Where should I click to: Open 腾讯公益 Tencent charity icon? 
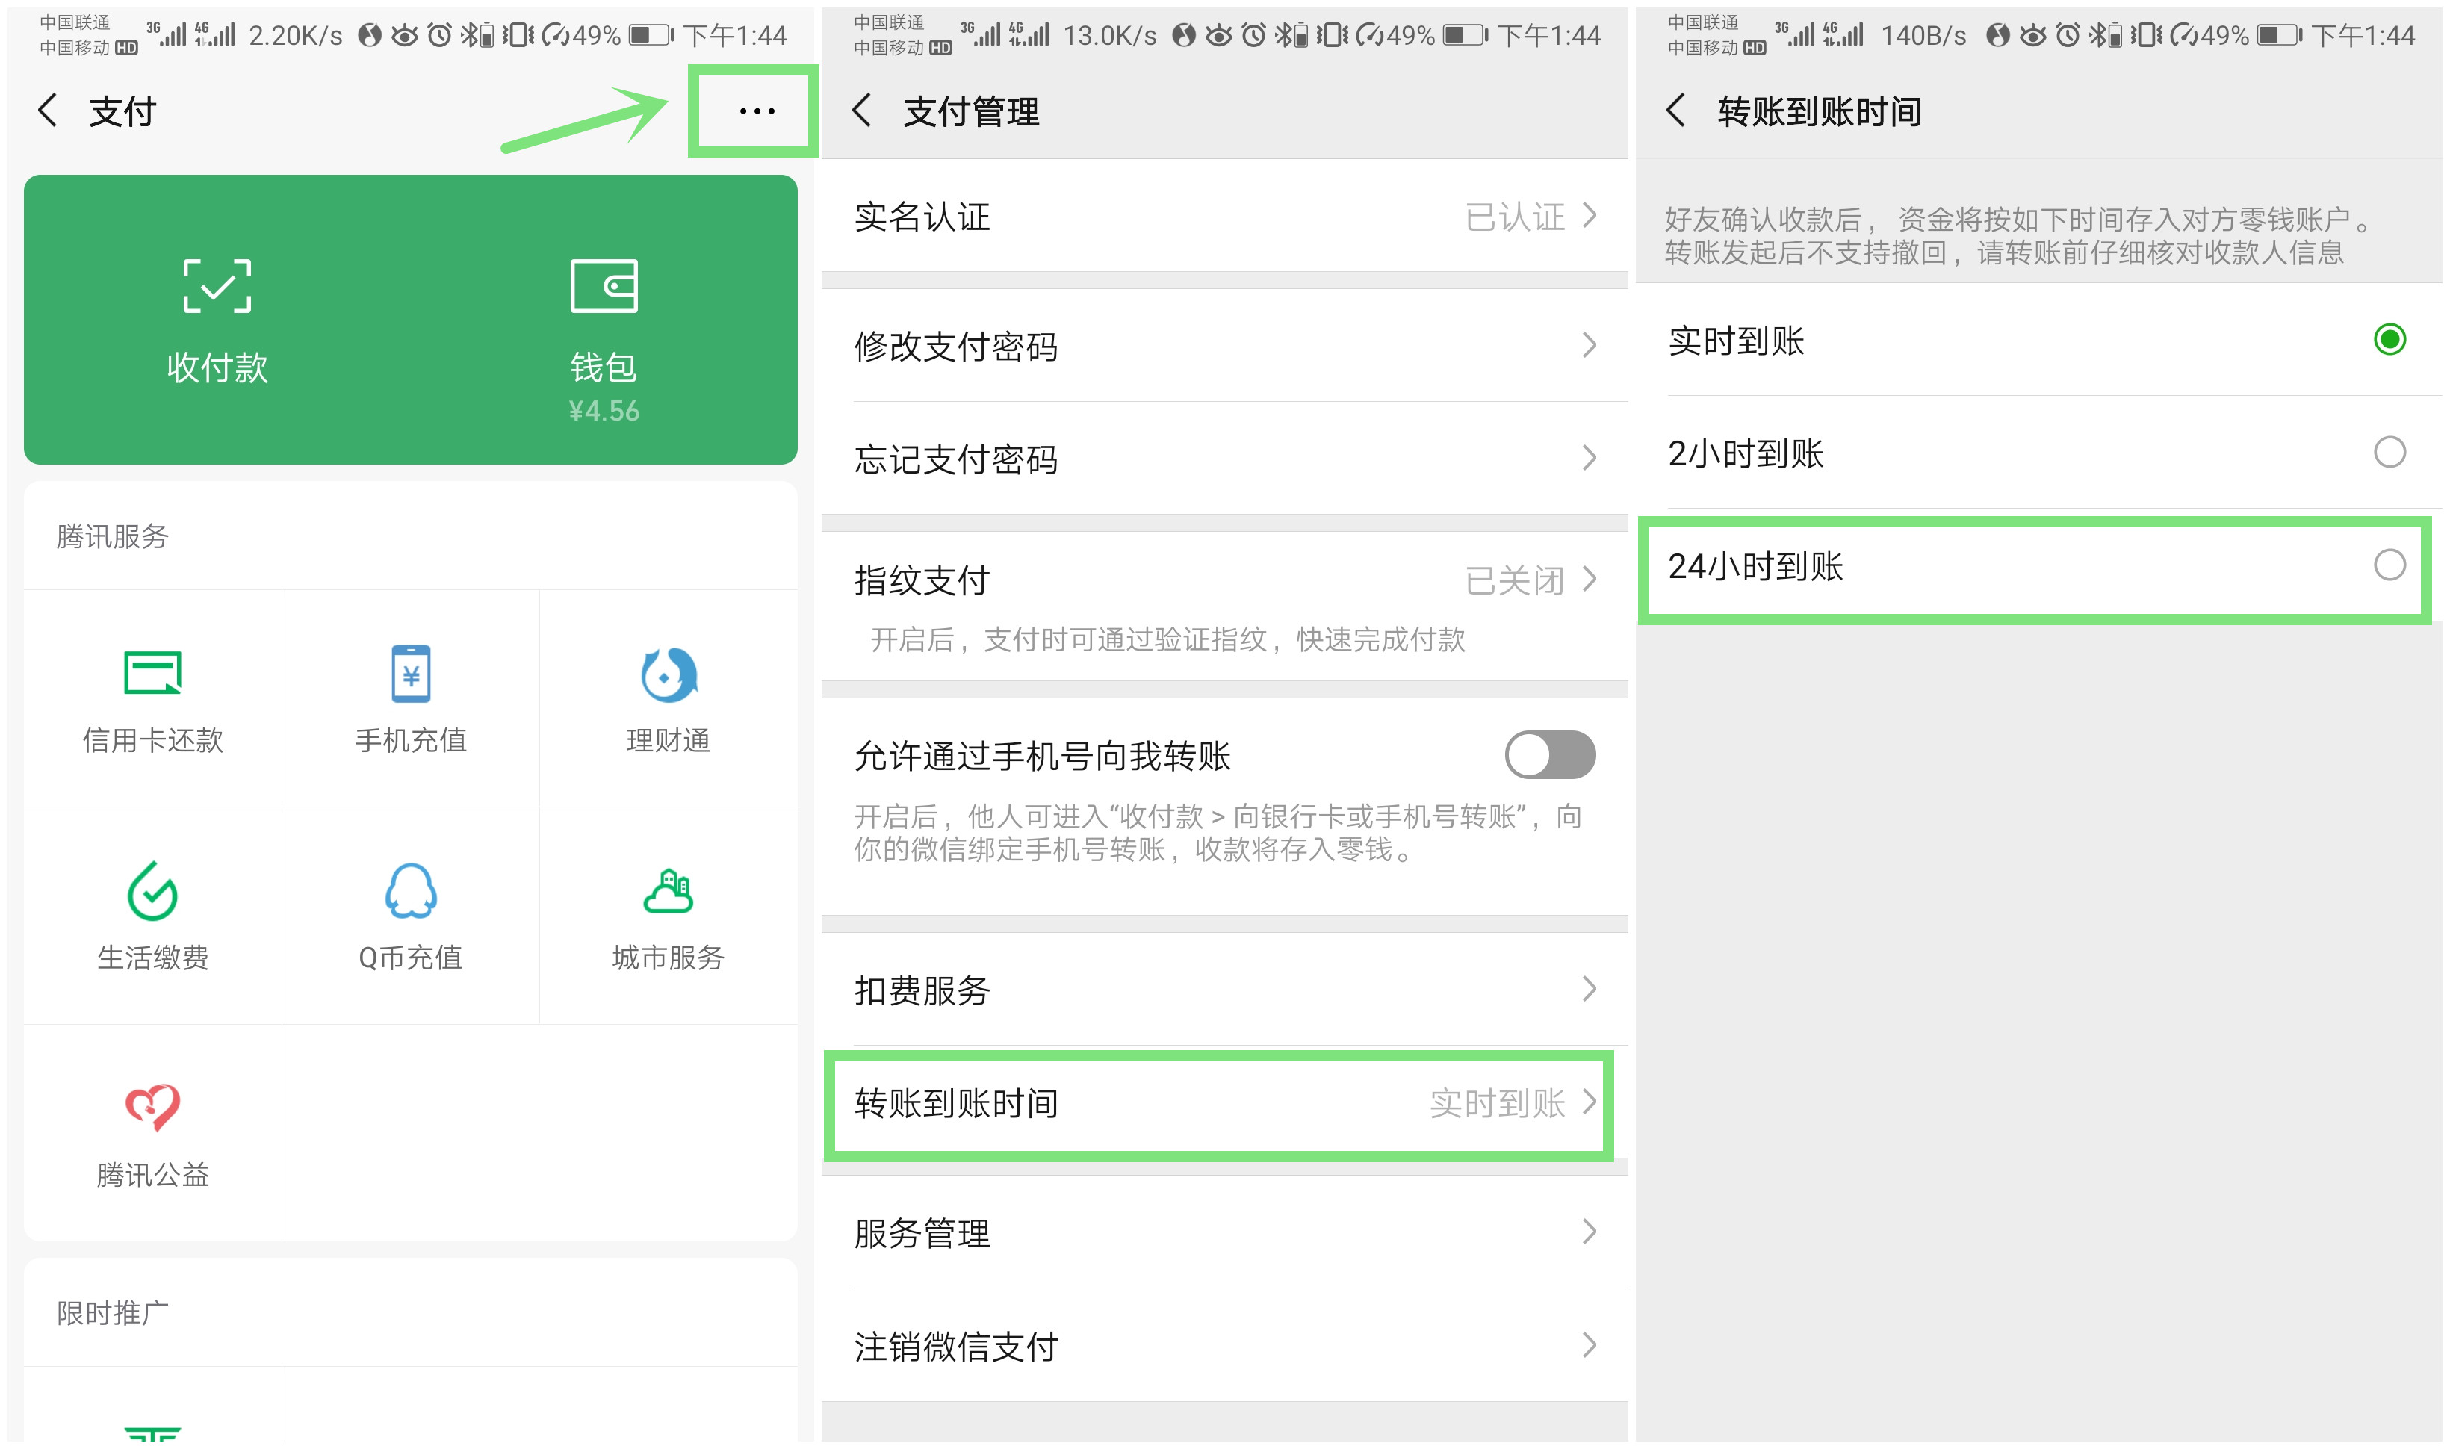pyautogui.click(x=152, y=1132)
